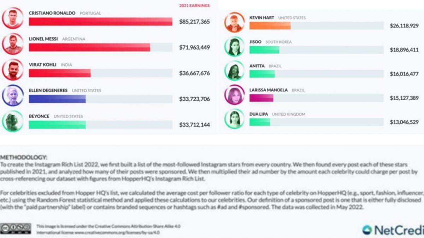Image resolution: width=424 pixels, height=238 pixels.
Task: Click Anitta's profile avatar
Action: (234, 71)
